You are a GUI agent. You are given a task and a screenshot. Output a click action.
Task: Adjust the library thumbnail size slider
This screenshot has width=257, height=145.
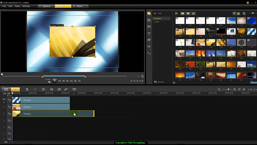click(x=253, y=13)
